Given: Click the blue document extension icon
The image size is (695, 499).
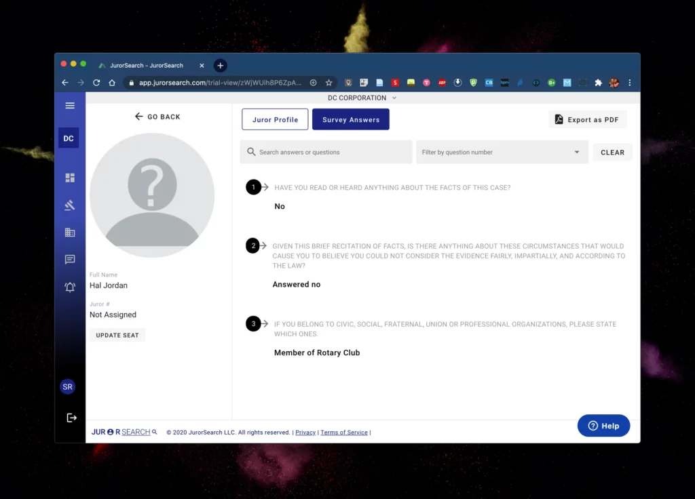Looking at the screenshot, I should (x=379, y=83).
